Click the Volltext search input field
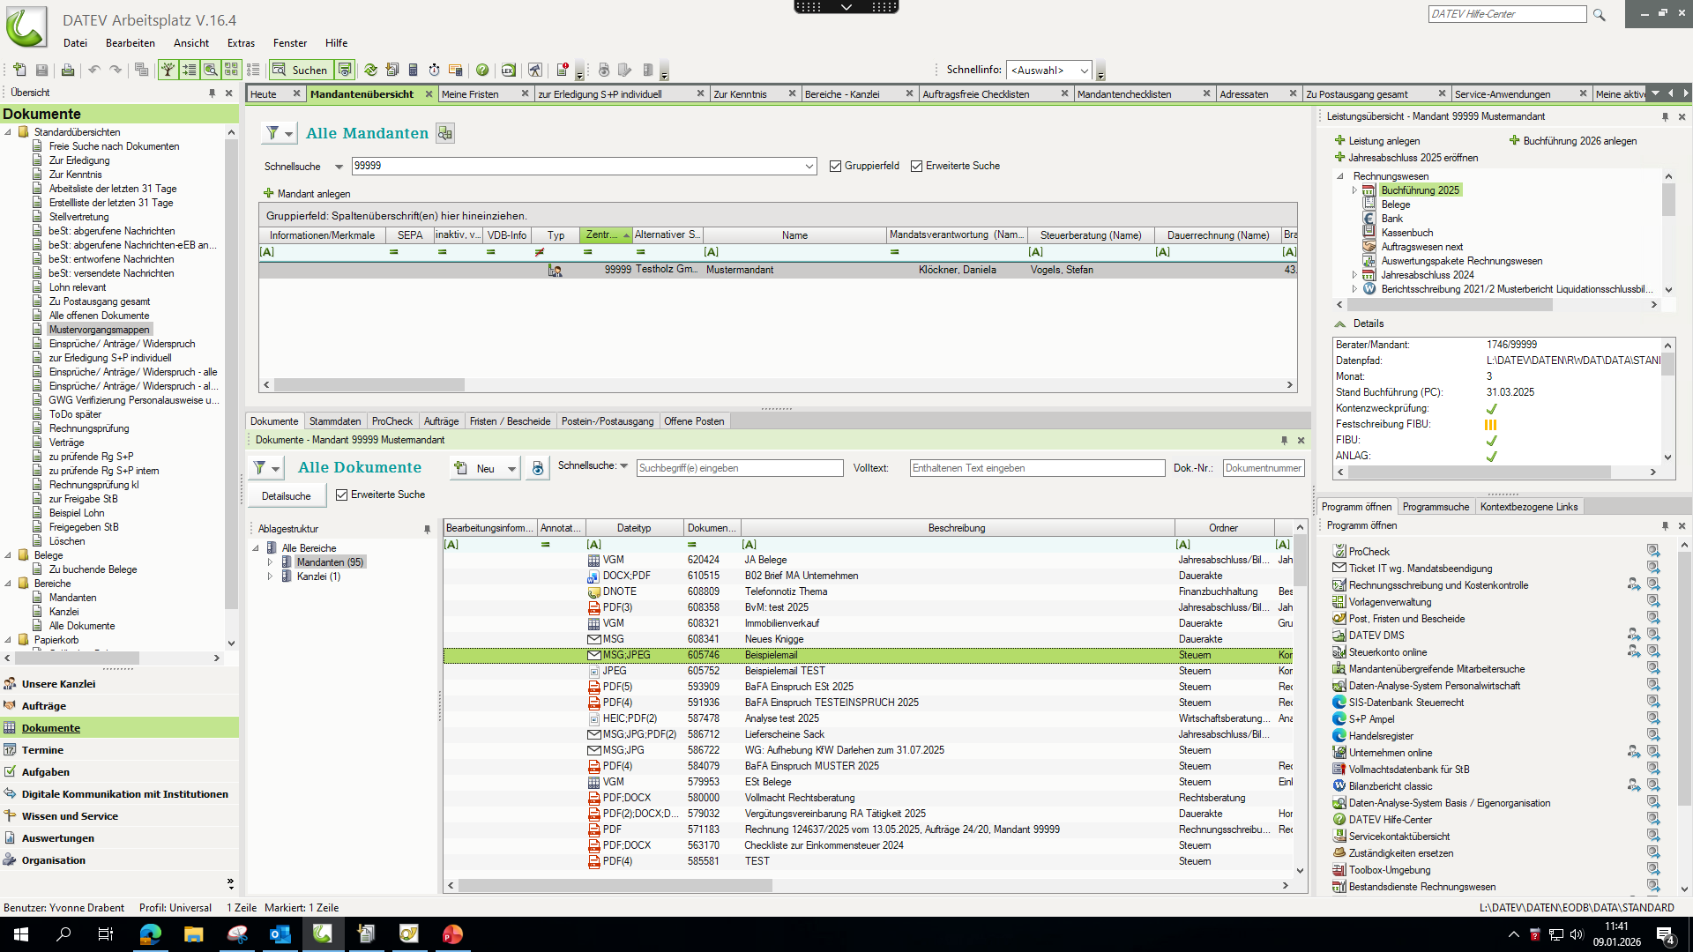 [1036, 468]
